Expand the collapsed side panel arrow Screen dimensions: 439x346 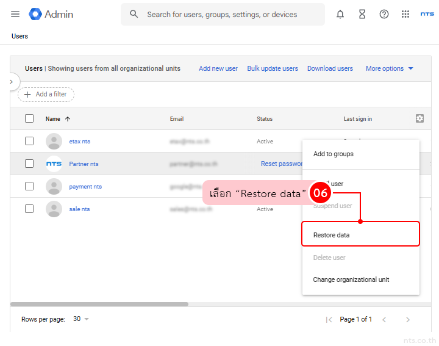pyautogui.click(x=11, y=81)
